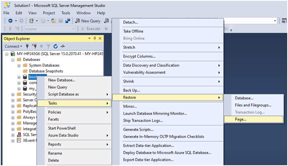Open the Shrink submenu
The height and width of the screenshot is (166, 288).
pyautogui.click(x=168, y=81)
